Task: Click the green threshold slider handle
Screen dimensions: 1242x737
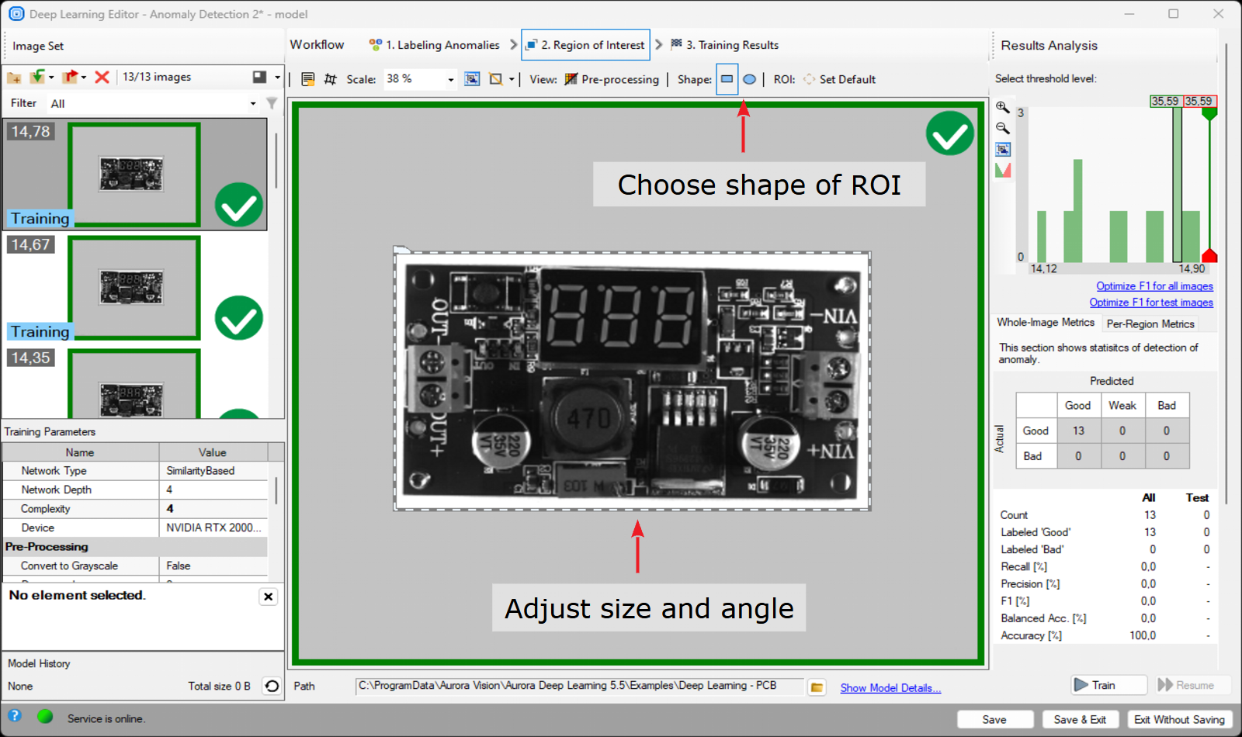Action: pos(1209,114)
